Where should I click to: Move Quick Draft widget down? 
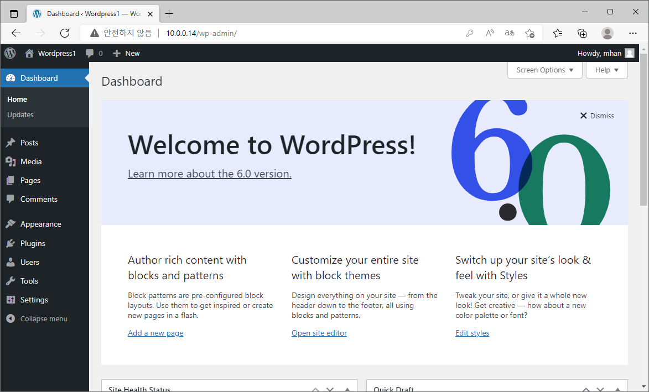pos(600,389)
